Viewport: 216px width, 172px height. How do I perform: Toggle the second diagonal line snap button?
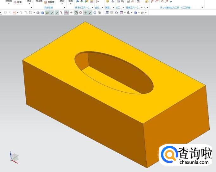pyautogui.click(x=57, y=13)
